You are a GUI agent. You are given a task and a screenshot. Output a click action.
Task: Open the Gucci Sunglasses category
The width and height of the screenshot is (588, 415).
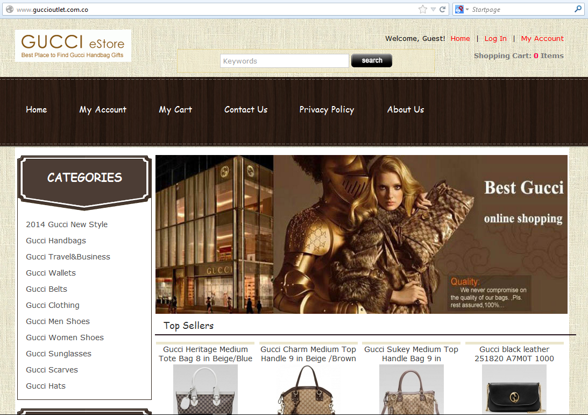[x=59, y=354]
